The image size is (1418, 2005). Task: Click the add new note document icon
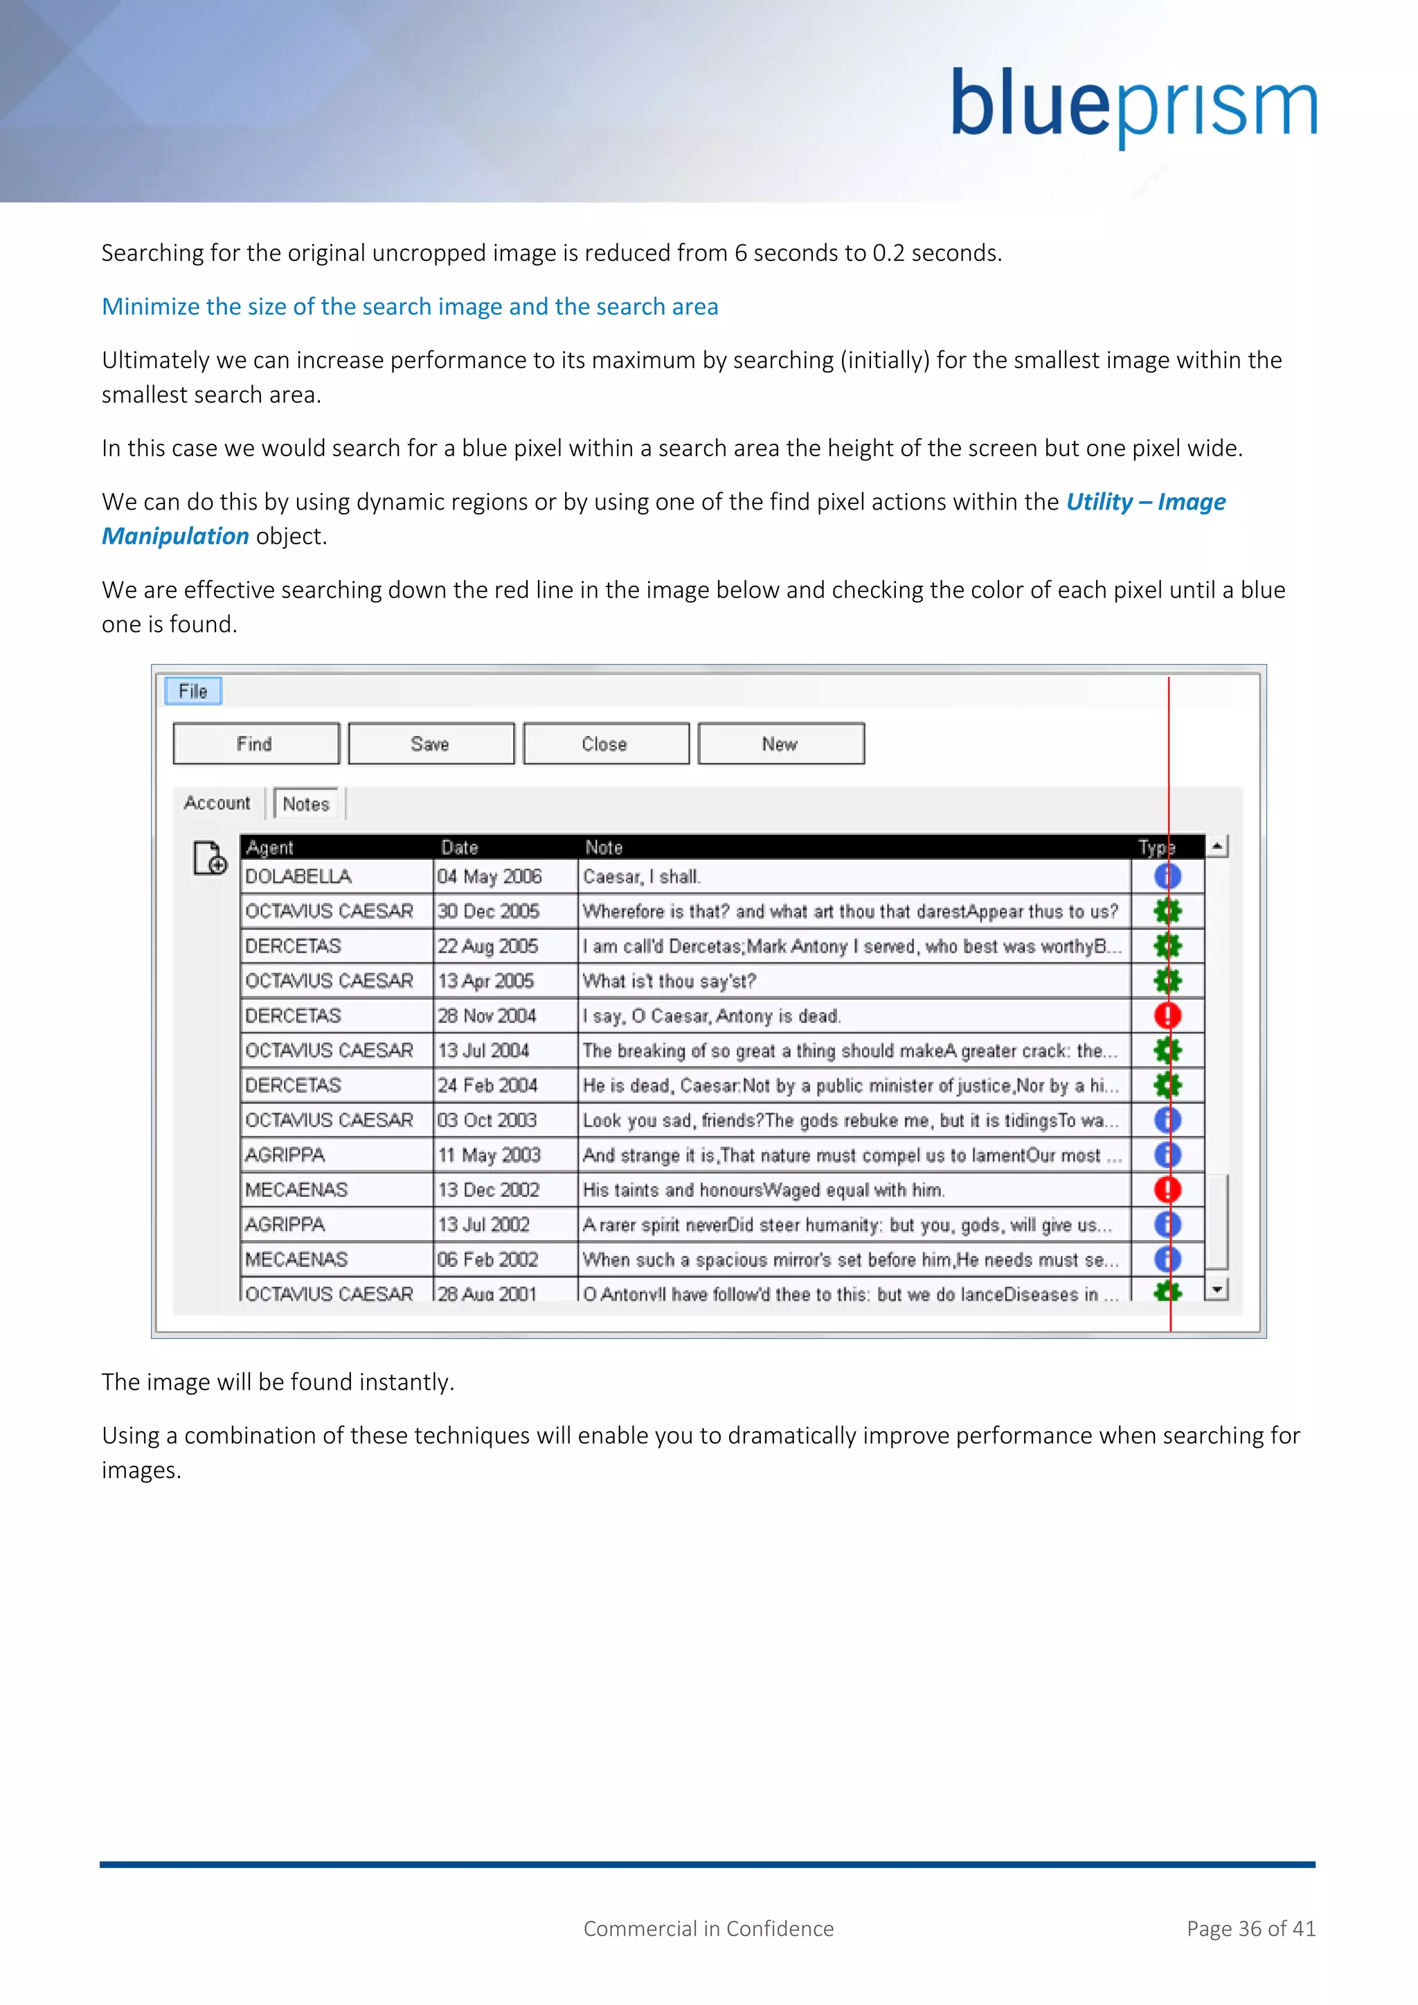[x=210, y=858]
